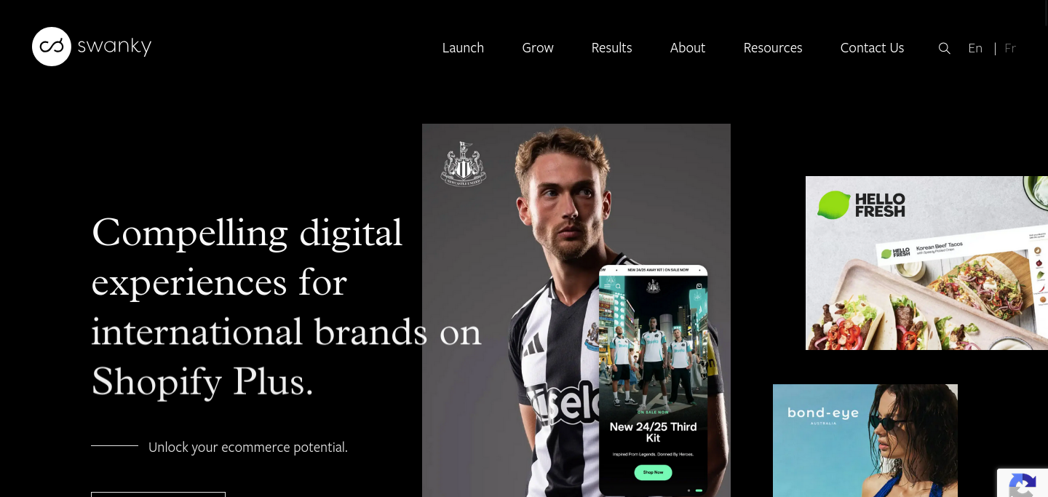The height and width of the screenshot is (497, 1048).
Task: Open the search magnifier icon
Action: [x=944, y=48]
